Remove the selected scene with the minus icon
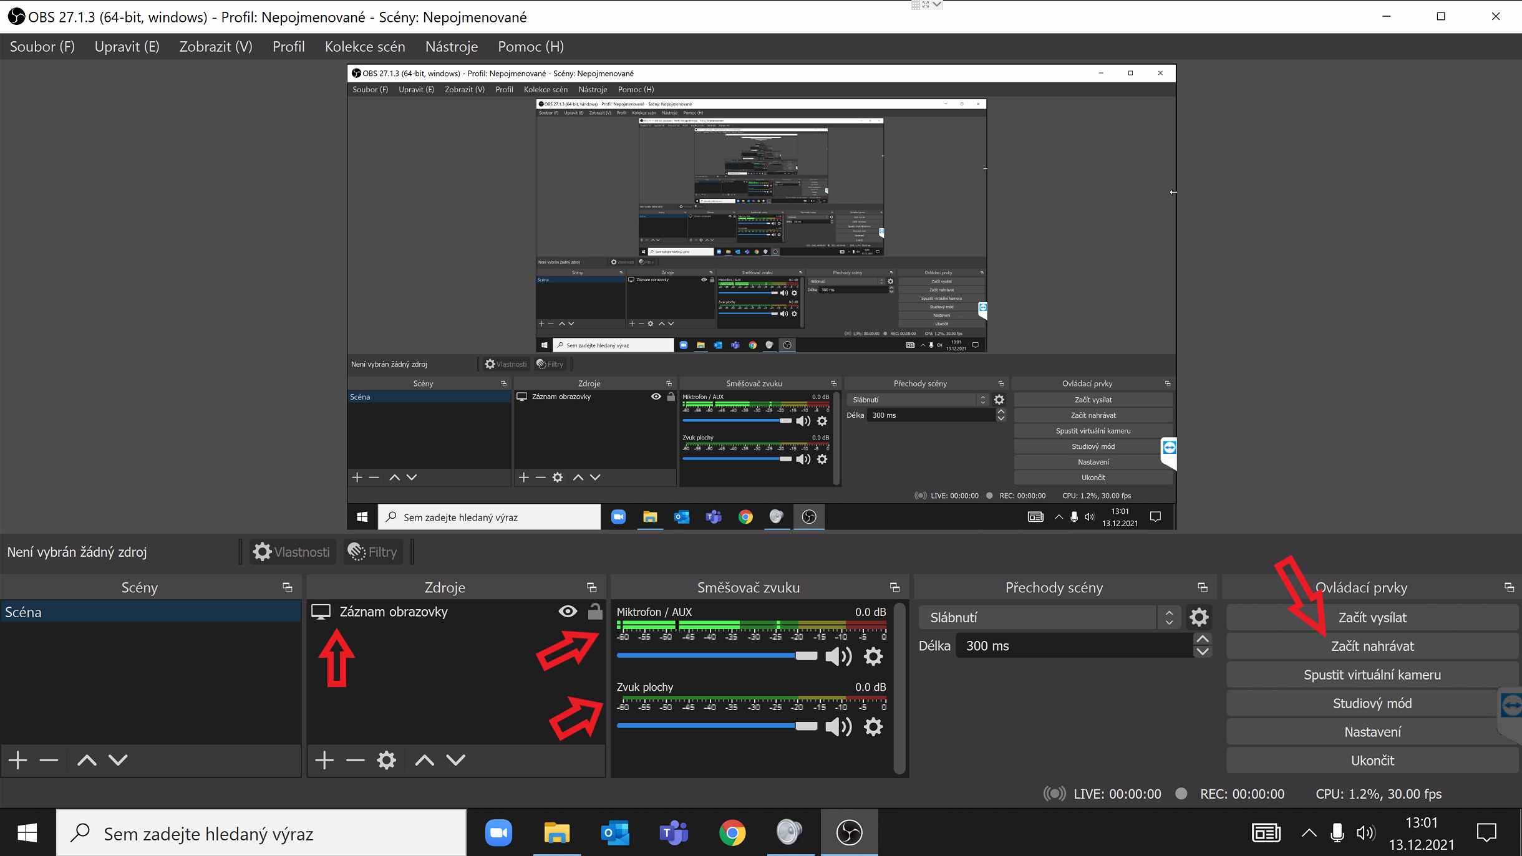This screenshot has width=1522, height=856. click(49, 760)
